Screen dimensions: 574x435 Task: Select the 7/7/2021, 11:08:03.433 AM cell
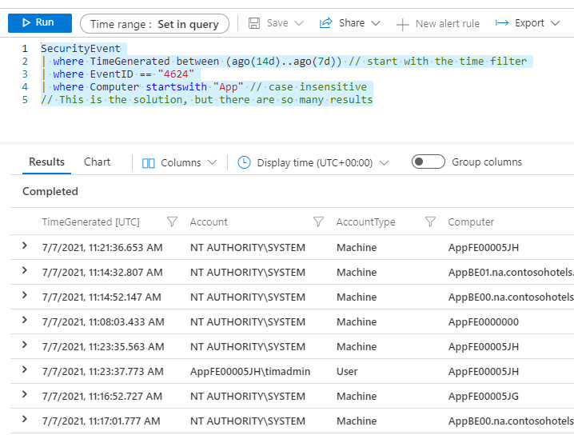coord(103,322)
